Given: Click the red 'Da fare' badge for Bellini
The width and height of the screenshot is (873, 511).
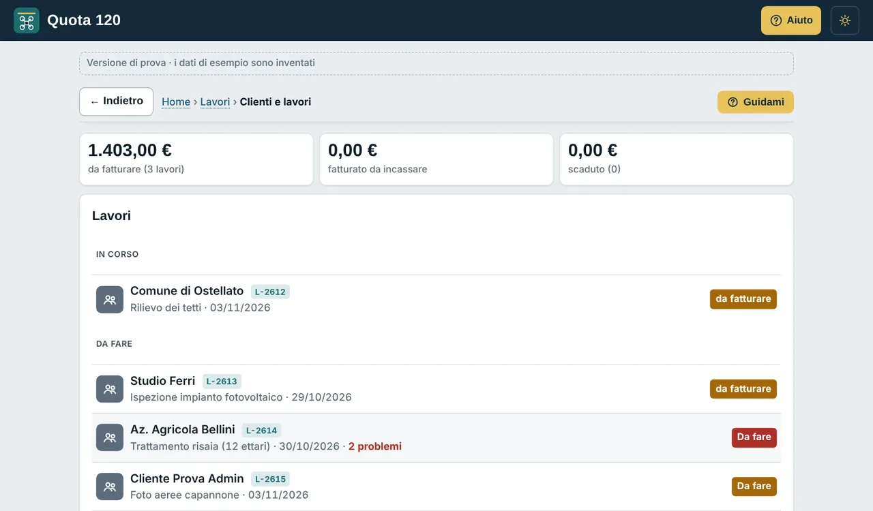Looking at the screenshot, I should click(x=754, y=437).
